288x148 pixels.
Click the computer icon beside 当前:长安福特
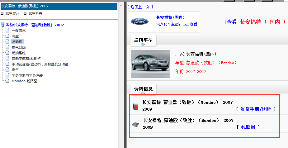[x=2, y=24]
